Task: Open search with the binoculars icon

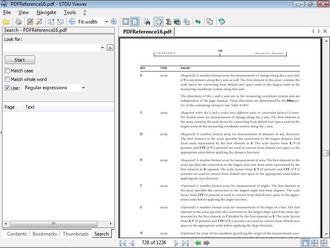Action: (147, 21)
